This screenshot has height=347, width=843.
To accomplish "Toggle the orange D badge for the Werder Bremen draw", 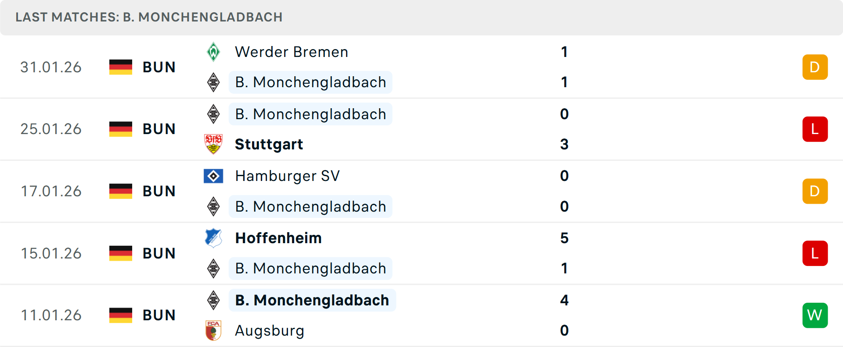I will point(815,67).
